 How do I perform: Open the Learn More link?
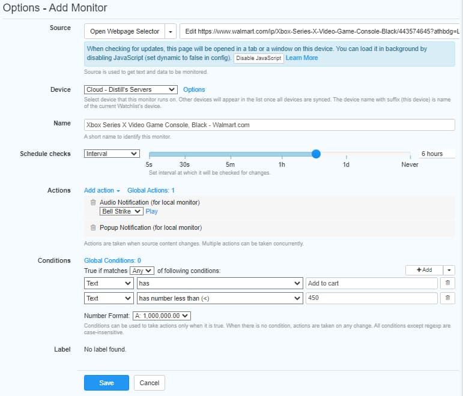pos(302,58)
